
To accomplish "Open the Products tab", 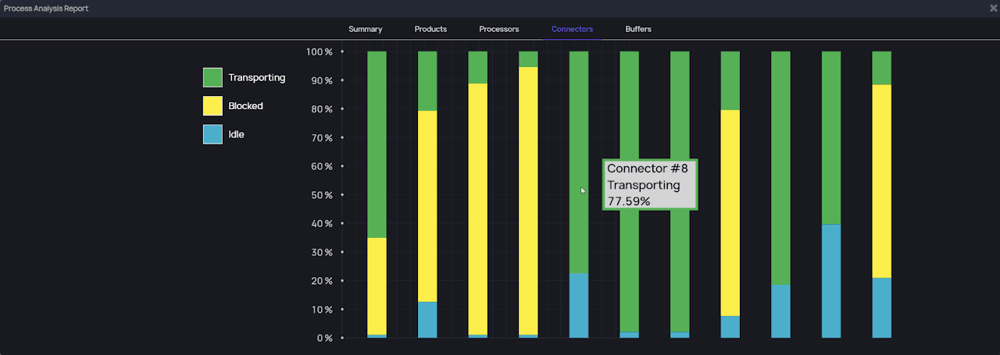I will (x=430, y=29).
